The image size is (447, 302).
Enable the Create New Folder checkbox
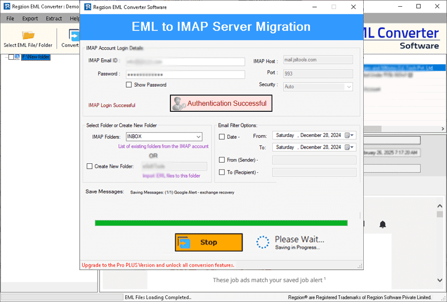pos(89,166)
